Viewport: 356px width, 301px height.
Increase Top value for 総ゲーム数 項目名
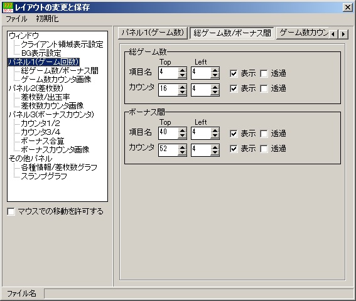click(182, 70)
